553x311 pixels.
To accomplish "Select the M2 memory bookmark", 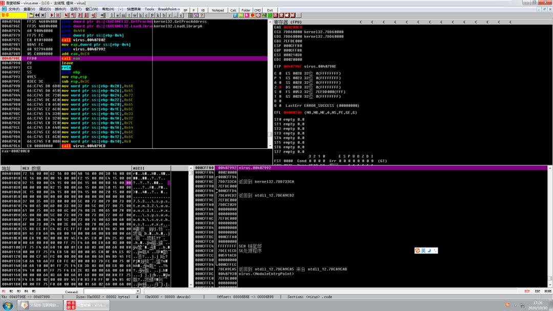I will coord(11,291).
